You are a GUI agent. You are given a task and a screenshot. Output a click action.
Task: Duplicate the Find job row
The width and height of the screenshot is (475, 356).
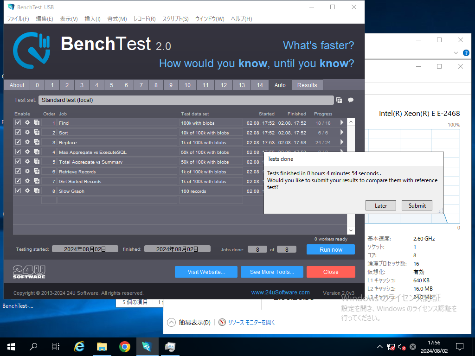pos(37,122)
